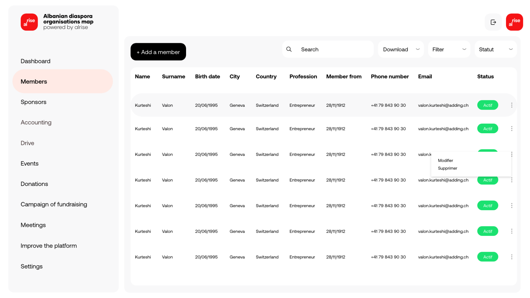
Task: Open the alrise profile avatar top right
Action: point(514,22)
